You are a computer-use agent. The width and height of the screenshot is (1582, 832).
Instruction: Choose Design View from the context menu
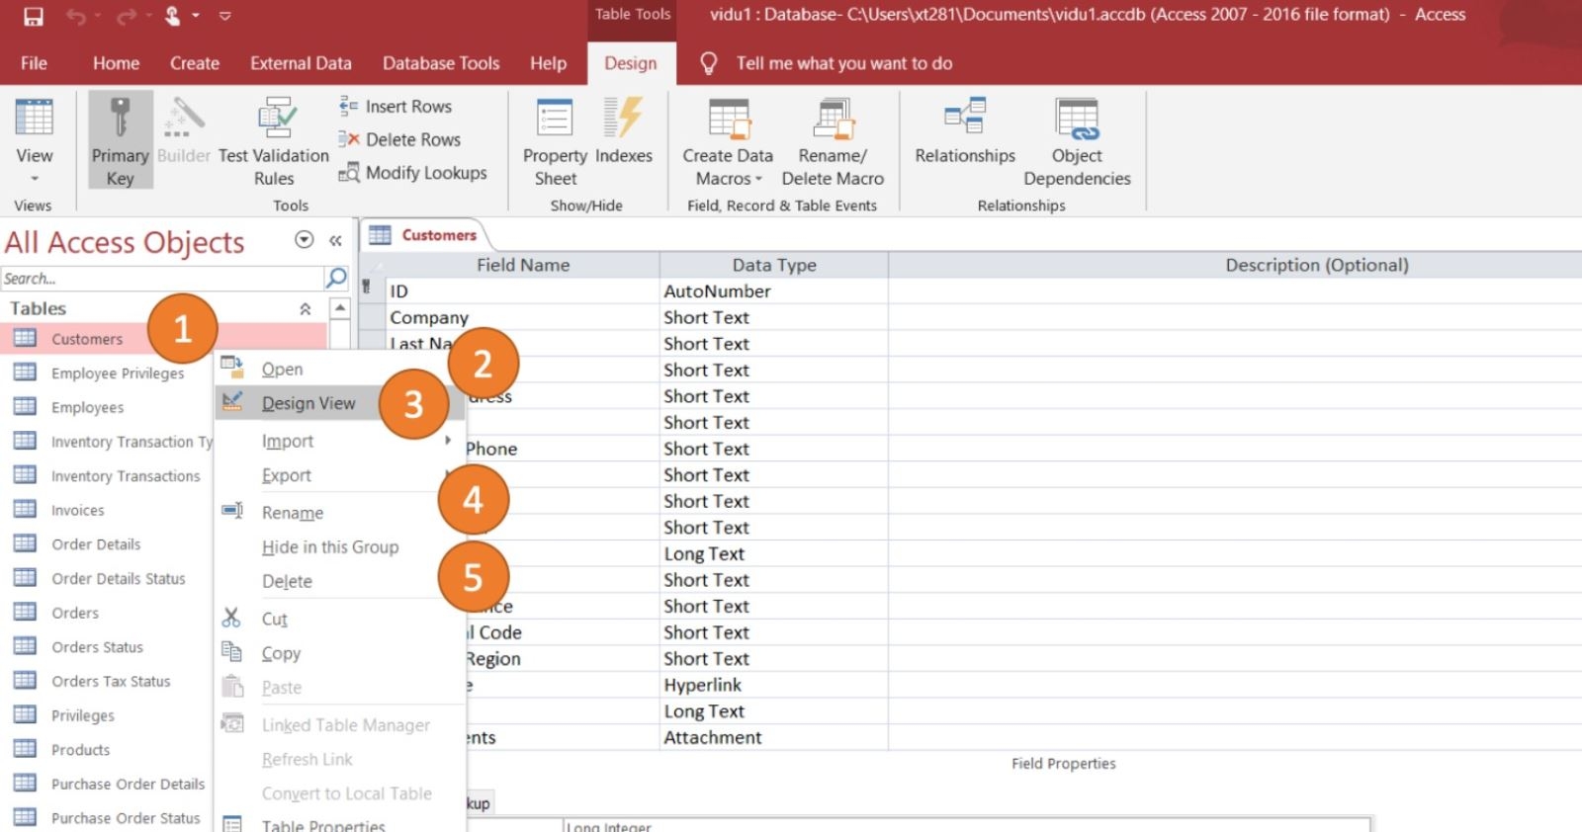pyautogui.click(x=308, y=403)
